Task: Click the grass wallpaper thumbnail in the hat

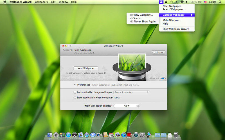Action: (132, 62)
